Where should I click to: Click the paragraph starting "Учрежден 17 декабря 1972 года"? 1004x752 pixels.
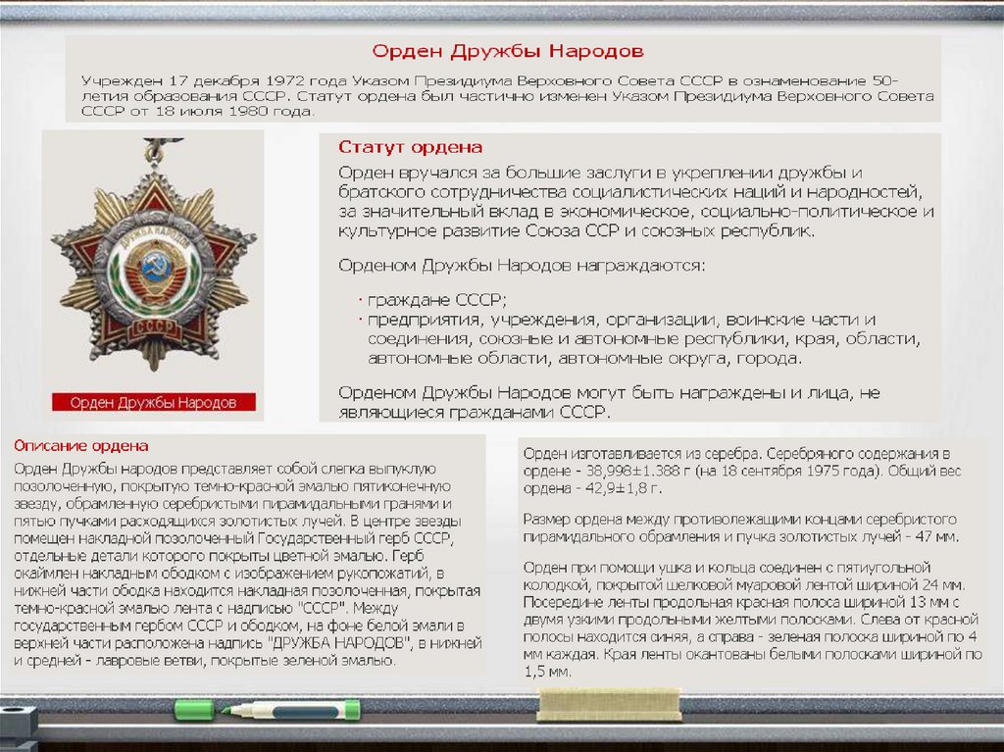[x=507, y=96]
